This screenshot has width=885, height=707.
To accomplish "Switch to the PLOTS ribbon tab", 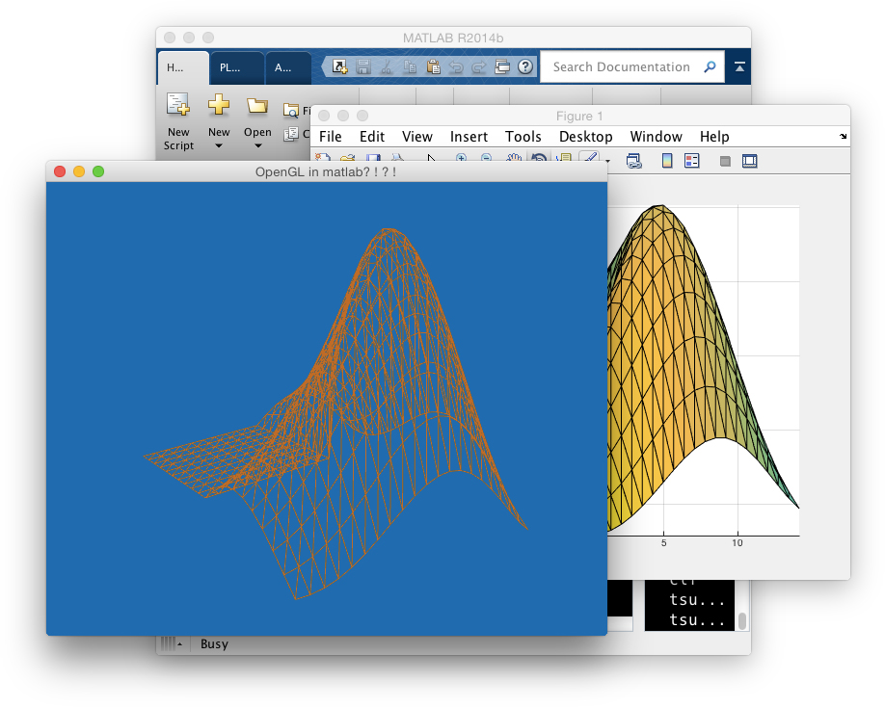I will [234, 67].
